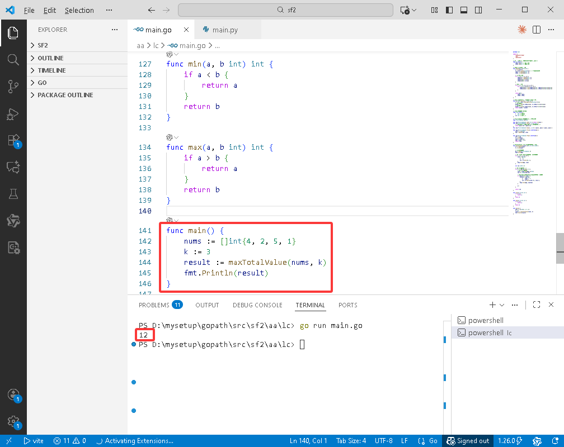The width and height of the screenshot is (564, 447).
Task: Create a new terminal with plus icon
Action: click(x=492, y=305)
